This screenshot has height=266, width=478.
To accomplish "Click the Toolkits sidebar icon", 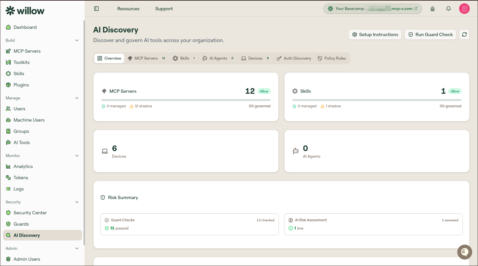I will [x=8, y=62].
